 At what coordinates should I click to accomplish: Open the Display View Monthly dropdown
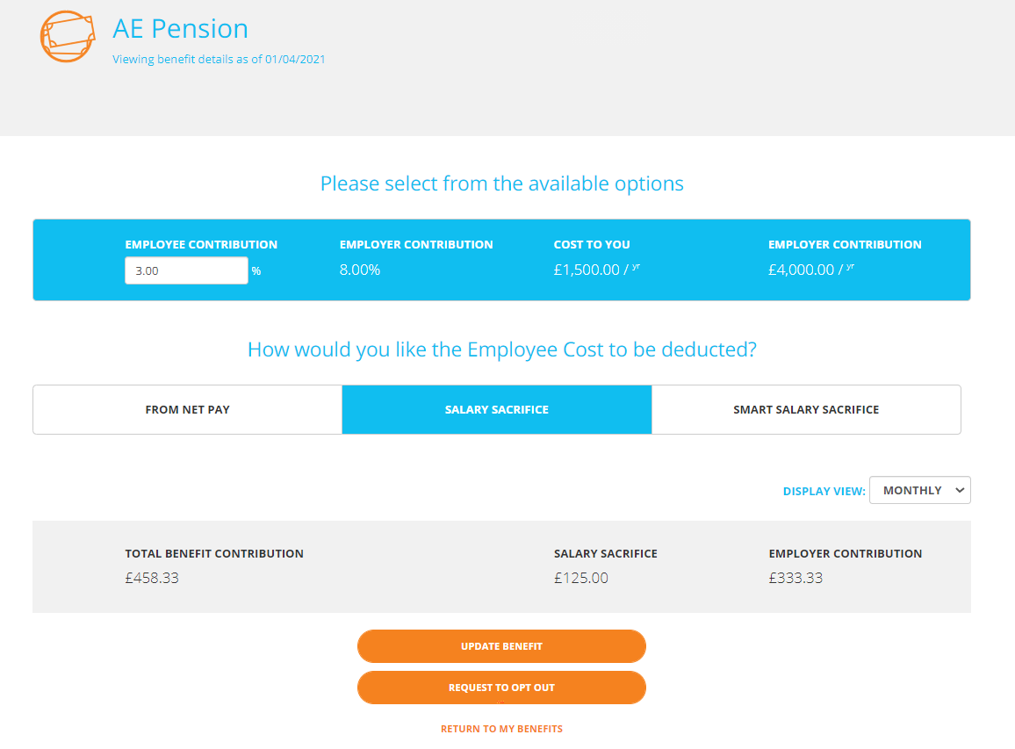(x=920, y=490)
